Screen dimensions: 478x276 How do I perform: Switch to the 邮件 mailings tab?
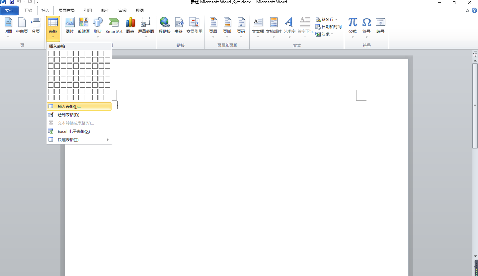click(105, 11)
